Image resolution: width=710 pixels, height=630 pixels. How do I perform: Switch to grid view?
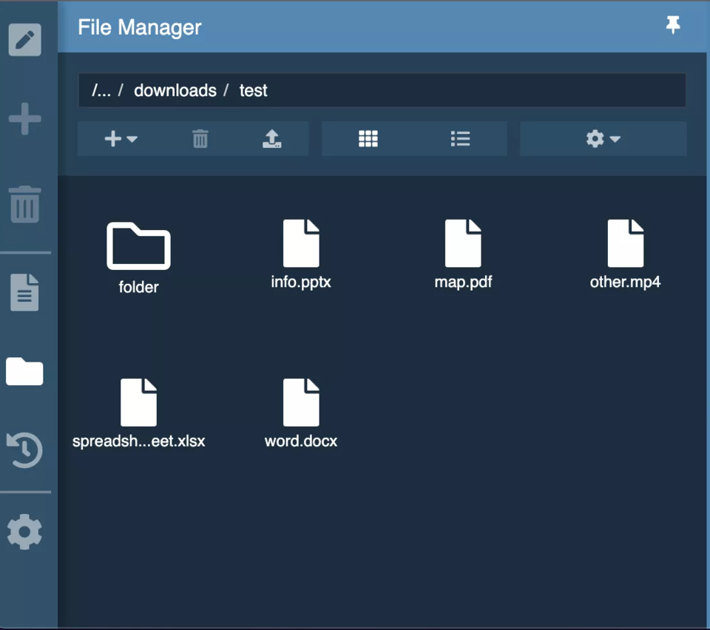coord(368,139)
